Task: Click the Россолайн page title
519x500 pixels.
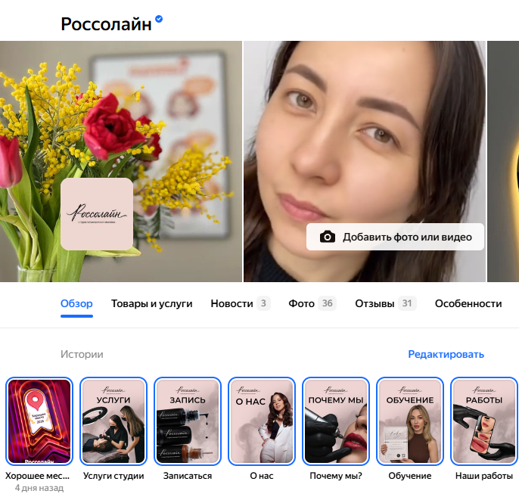Action: click(106, 24)
